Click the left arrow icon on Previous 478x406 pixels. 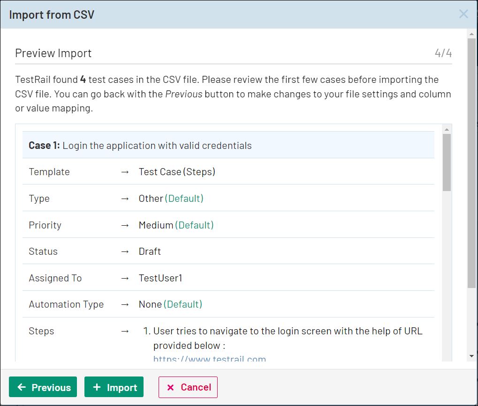point(22,387)
